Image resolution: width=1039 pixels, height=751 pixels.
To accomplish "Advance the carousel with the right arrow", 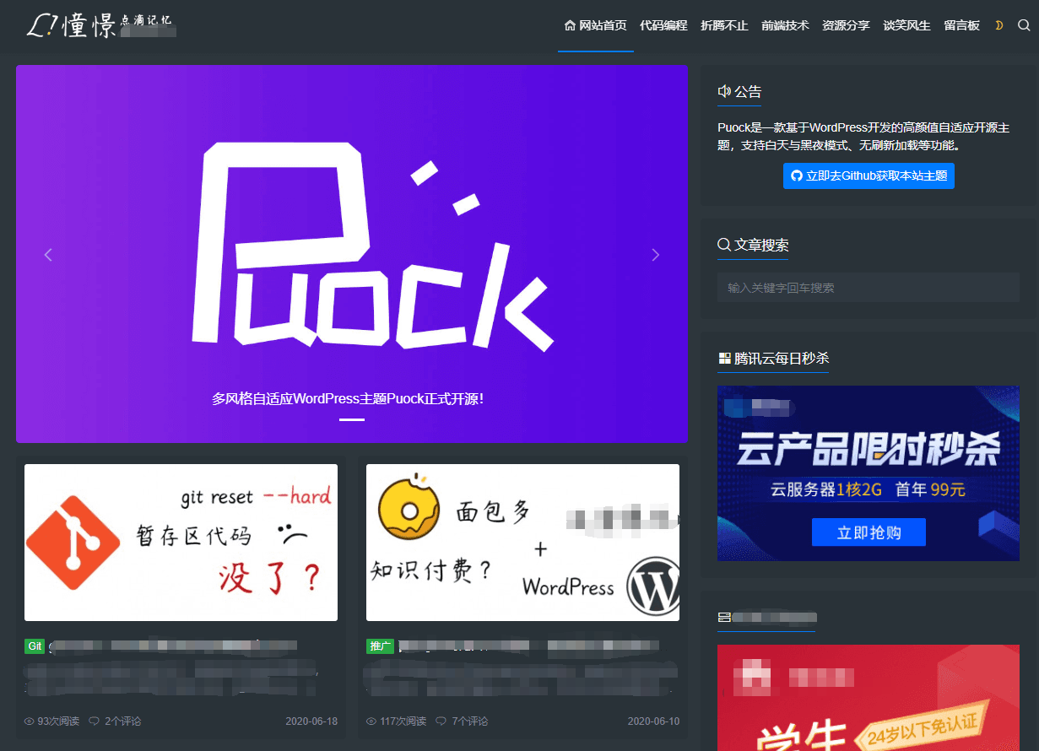I will [656, 254].
